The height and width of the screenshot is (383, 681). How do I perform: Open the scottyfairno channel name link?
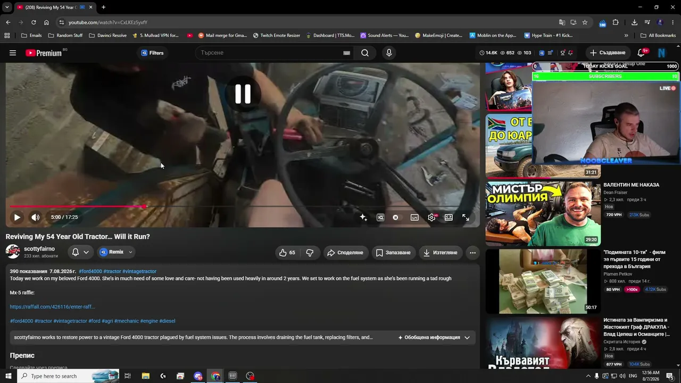[x=39, y=249]
